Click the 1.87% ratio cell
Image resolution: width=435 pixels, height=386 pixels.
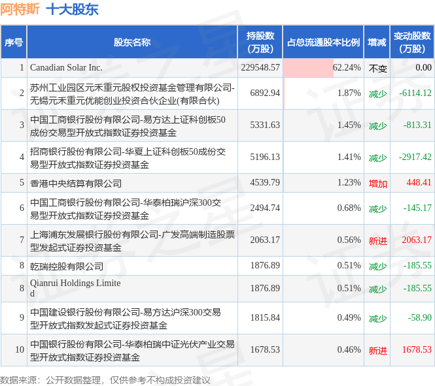click(x=323, y=93)
